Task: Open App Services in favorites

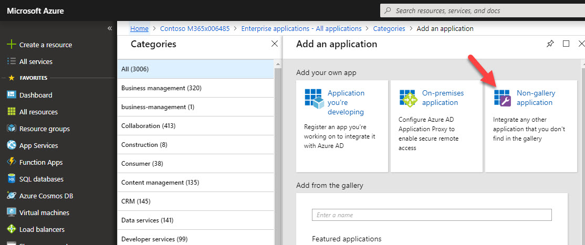Action: (38, 145)
